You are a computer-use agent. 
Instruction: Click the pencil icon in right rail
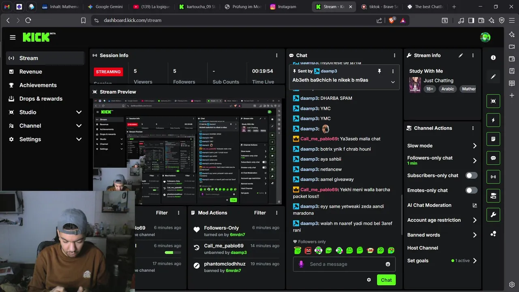coord(493,77)
